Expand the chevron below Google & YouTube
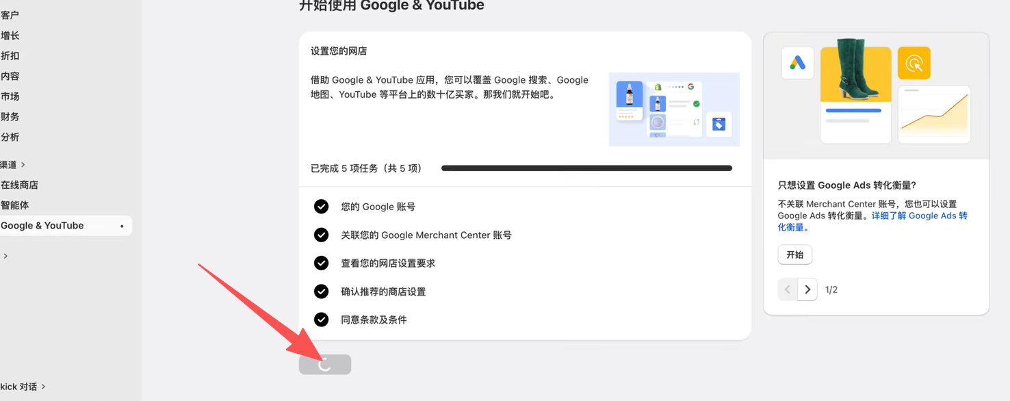Viewport: 1010px width, 401px height. (5, 256)
